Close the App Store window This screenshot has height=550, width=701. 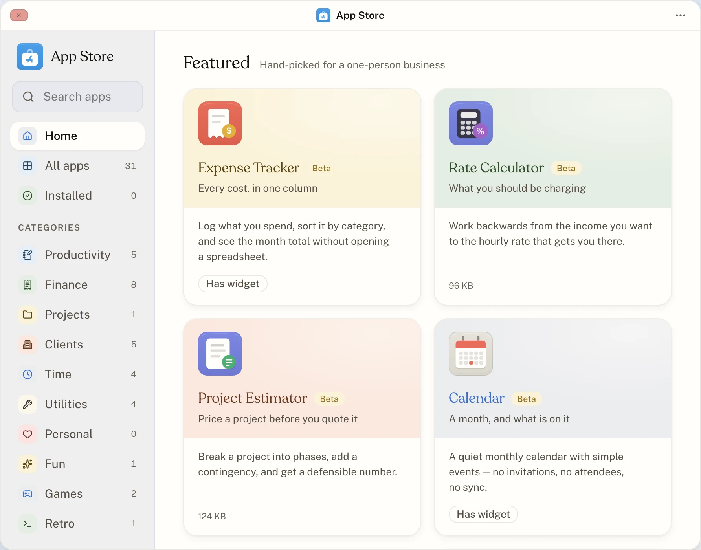pyautogui.click(x=19, y=15)
